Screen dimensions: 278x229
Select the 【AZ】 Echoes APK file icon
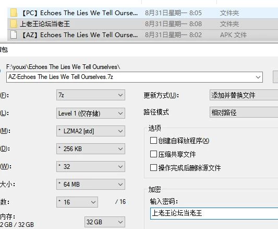click(14, 35)
